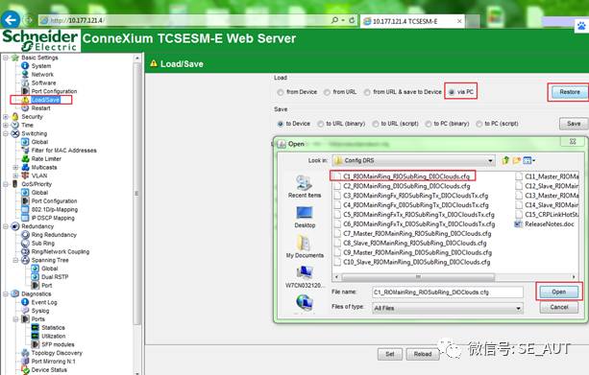The width and height of the screenshot is (589, 375).
Task: Open IP DSCP Mapping entry
Action: 53,218
